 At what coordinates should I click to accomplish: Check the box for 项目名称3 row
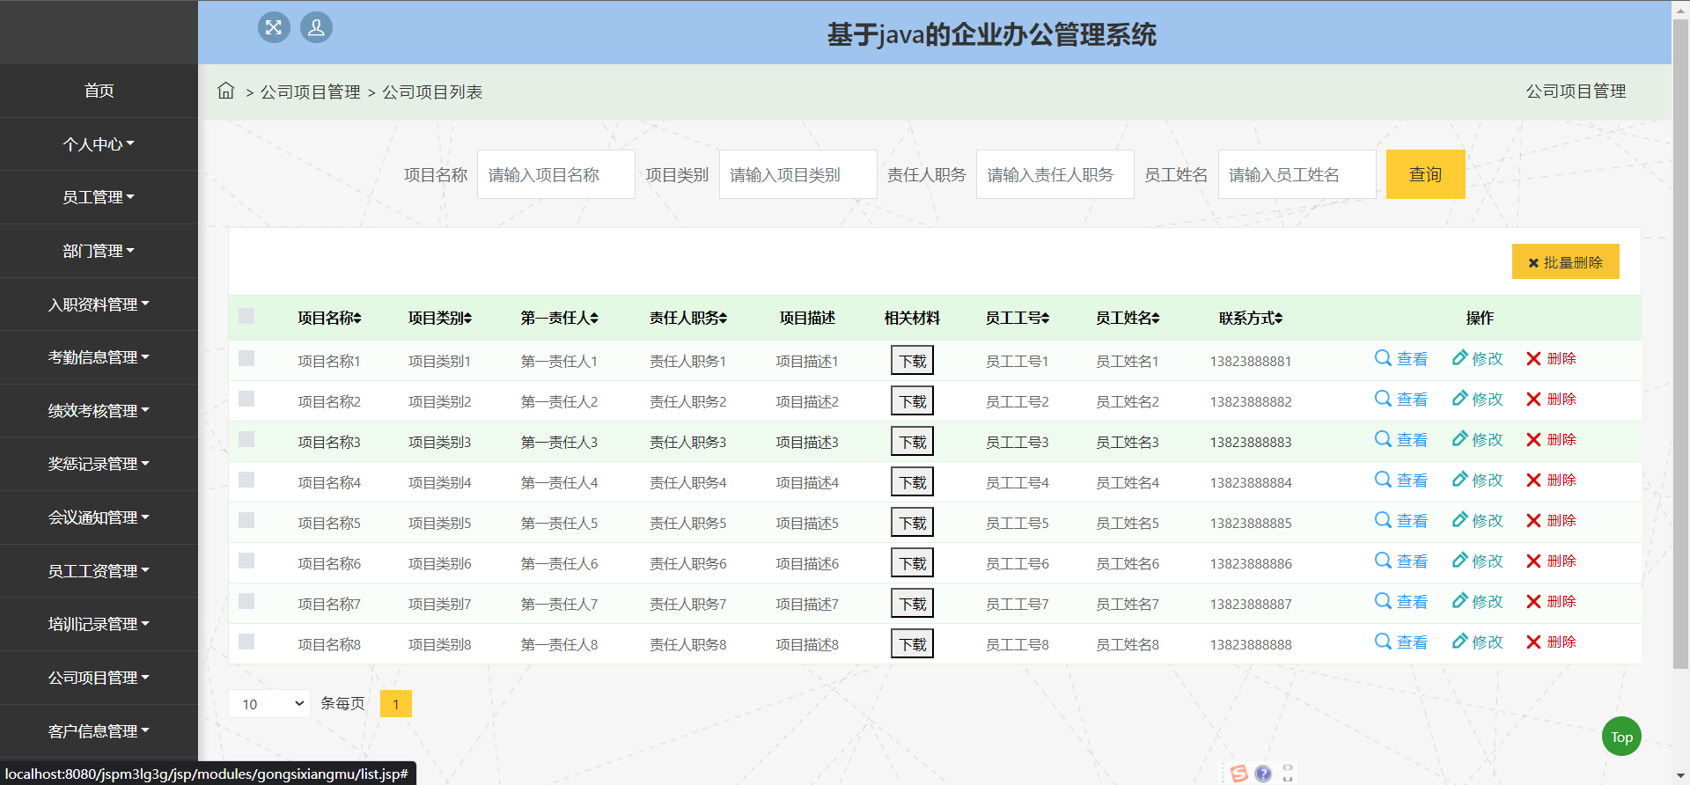(x=246, y=439)
